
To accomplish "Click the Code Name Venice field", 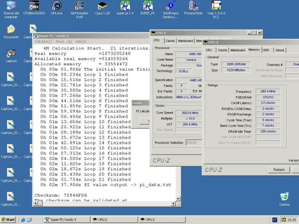I will (x=189, y=60).
